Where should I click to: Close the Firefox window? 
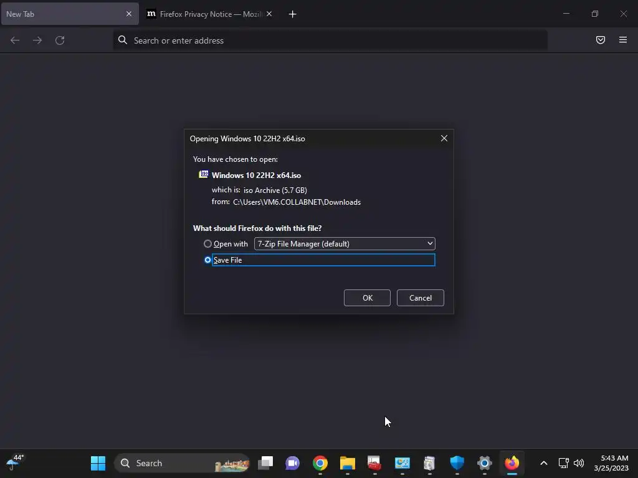(623, 14)
